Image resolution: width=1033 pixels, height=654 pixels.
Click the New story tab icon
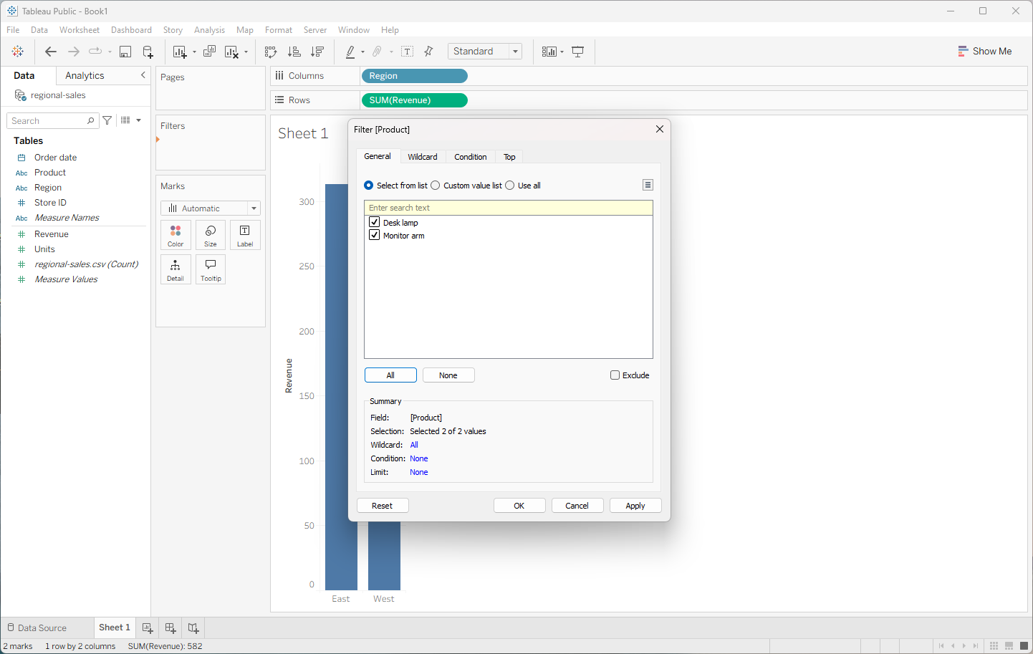pos(193,628)
